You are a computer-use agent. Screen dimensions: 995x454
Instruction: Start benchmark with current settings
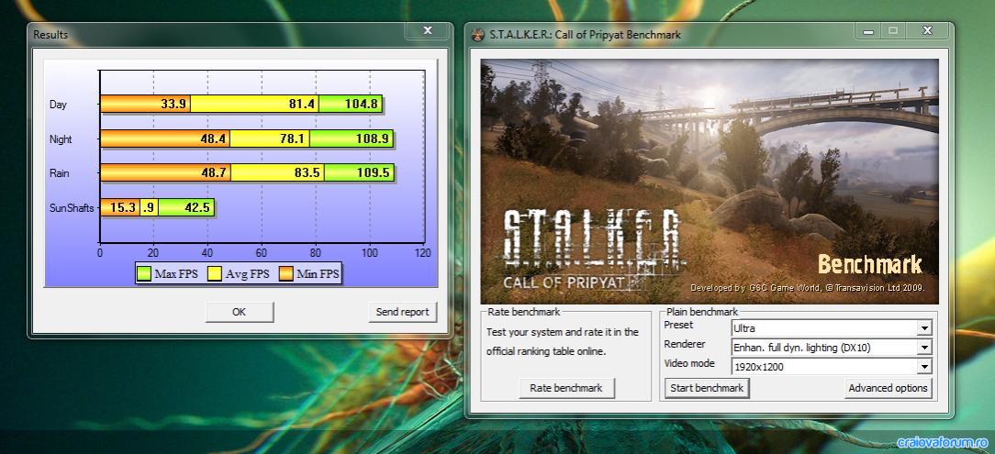(707, 388)
